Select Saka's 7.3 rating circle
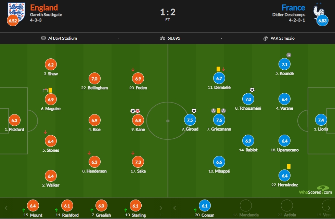This screenshot has width=335, height=219. (138, 162)
